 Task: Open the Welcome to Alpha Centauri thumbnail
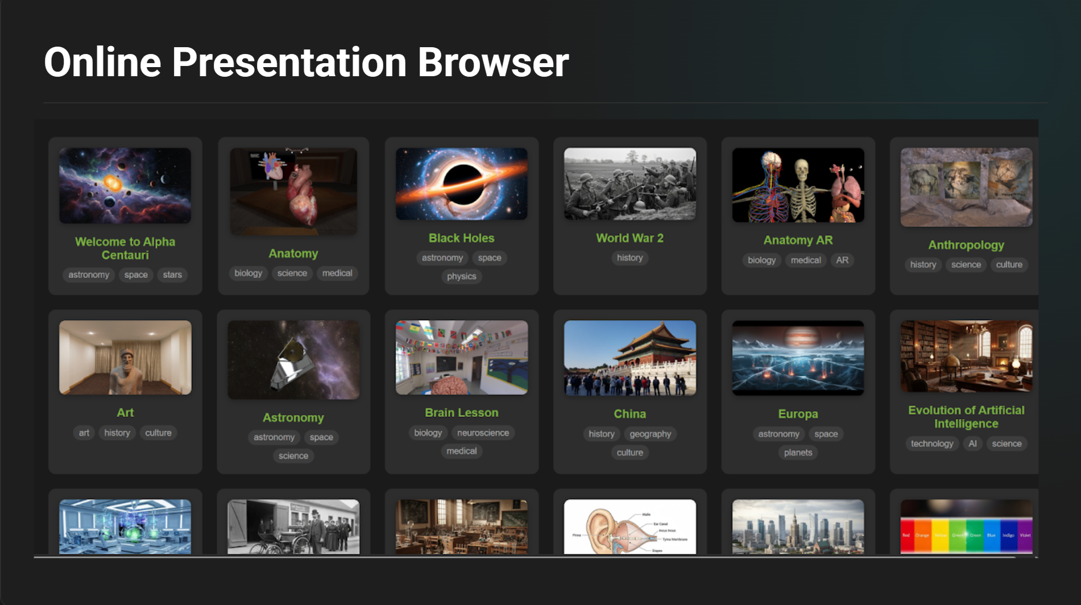(125, 185)
